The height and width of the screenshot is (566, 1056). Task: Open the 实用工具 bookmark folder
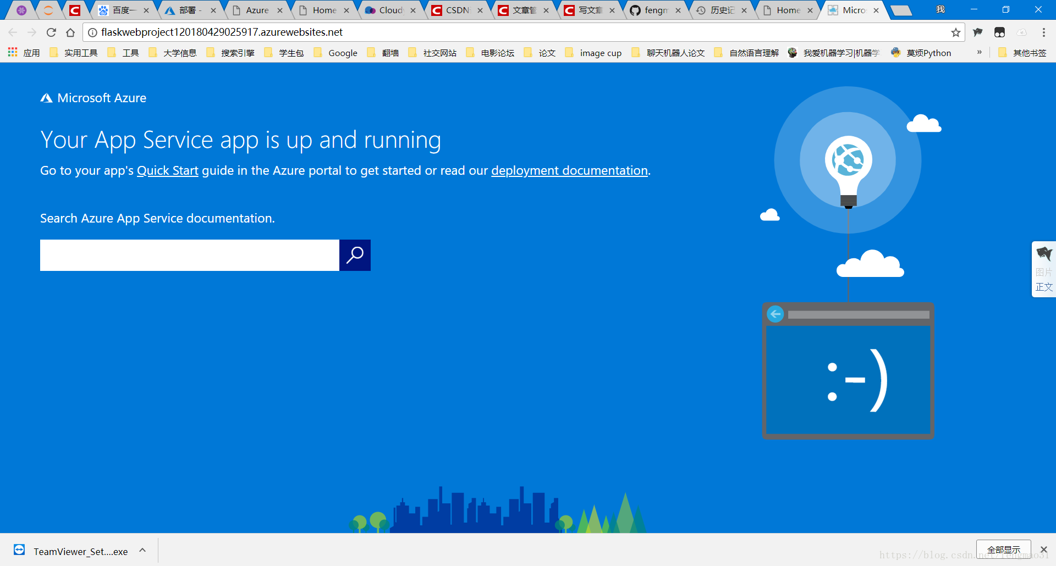click(74, 53)
